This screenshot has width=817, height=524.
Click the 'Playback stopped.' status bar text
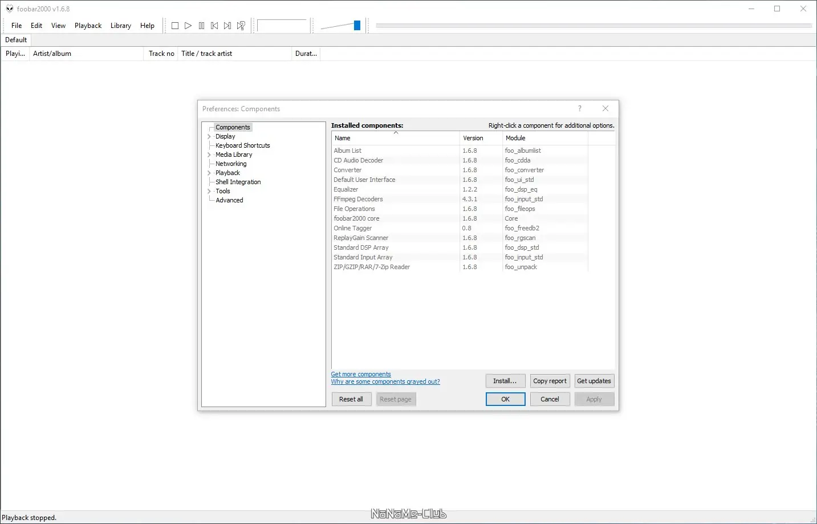click(29, 518)
